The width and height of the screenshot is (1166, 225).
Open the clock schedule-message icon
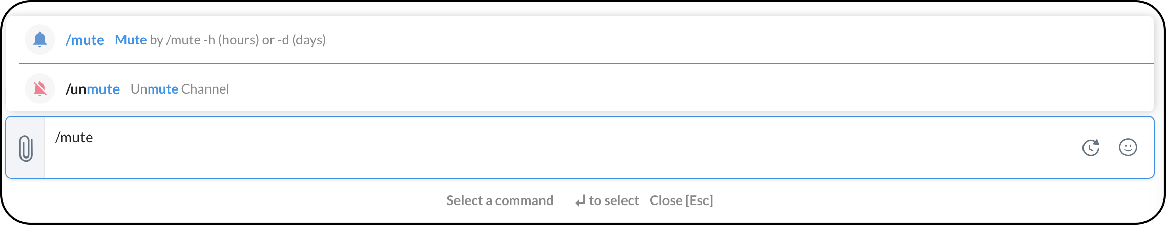point(1091,148)
